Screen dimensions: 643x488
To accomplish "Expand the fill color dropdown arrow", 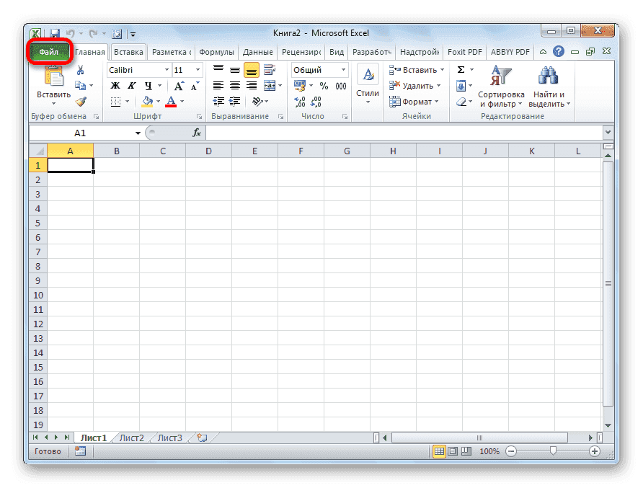I will coord(157,101).
